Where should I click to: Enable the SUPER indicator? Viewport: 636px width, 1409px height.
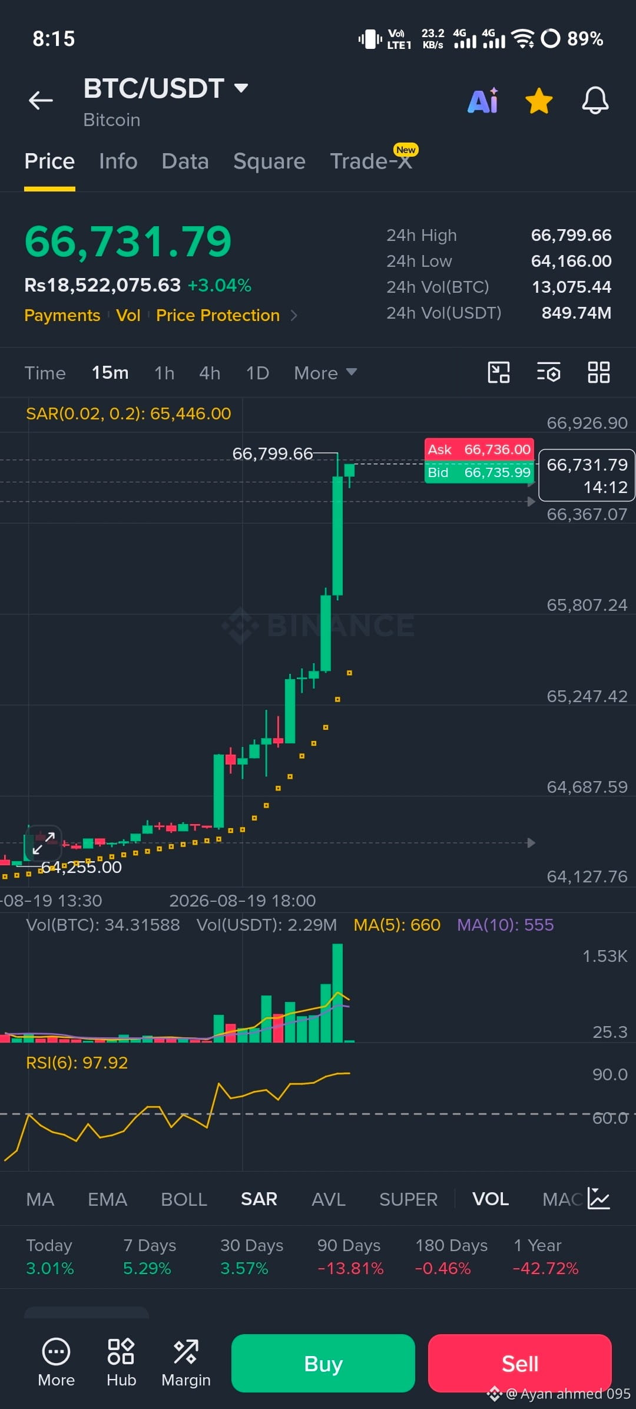pos(408,1199)
